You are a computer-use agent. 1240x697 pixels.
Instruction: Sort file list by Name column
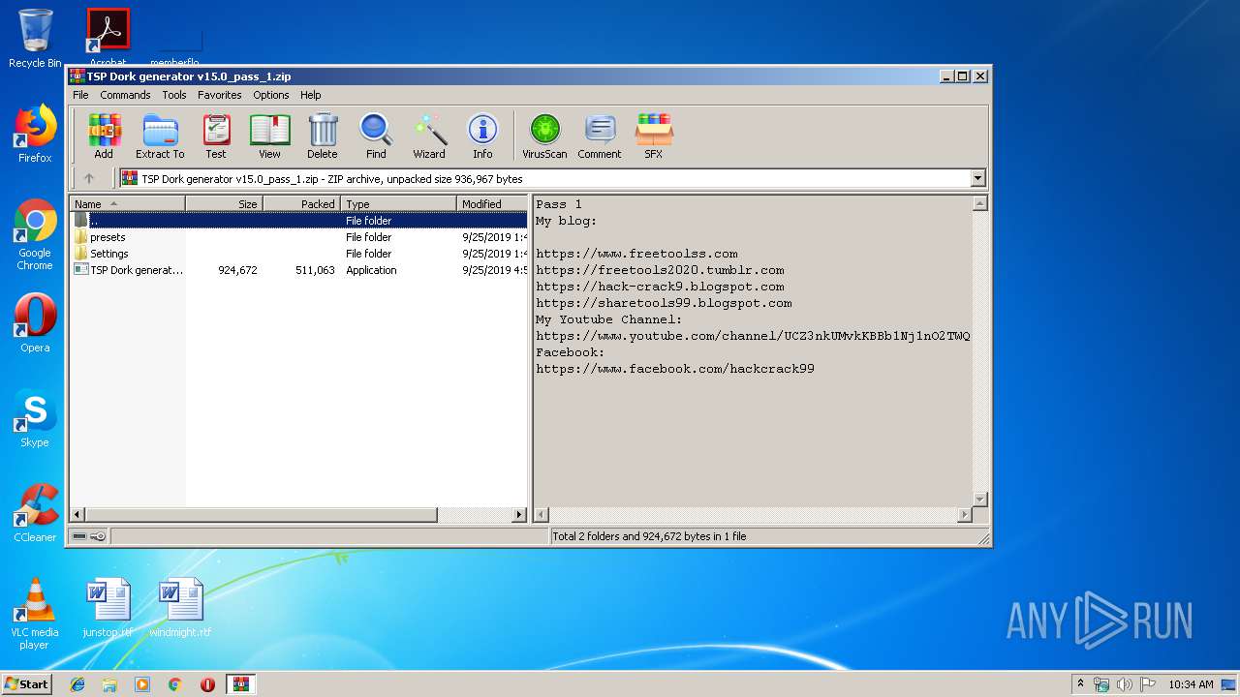[128, 203]
